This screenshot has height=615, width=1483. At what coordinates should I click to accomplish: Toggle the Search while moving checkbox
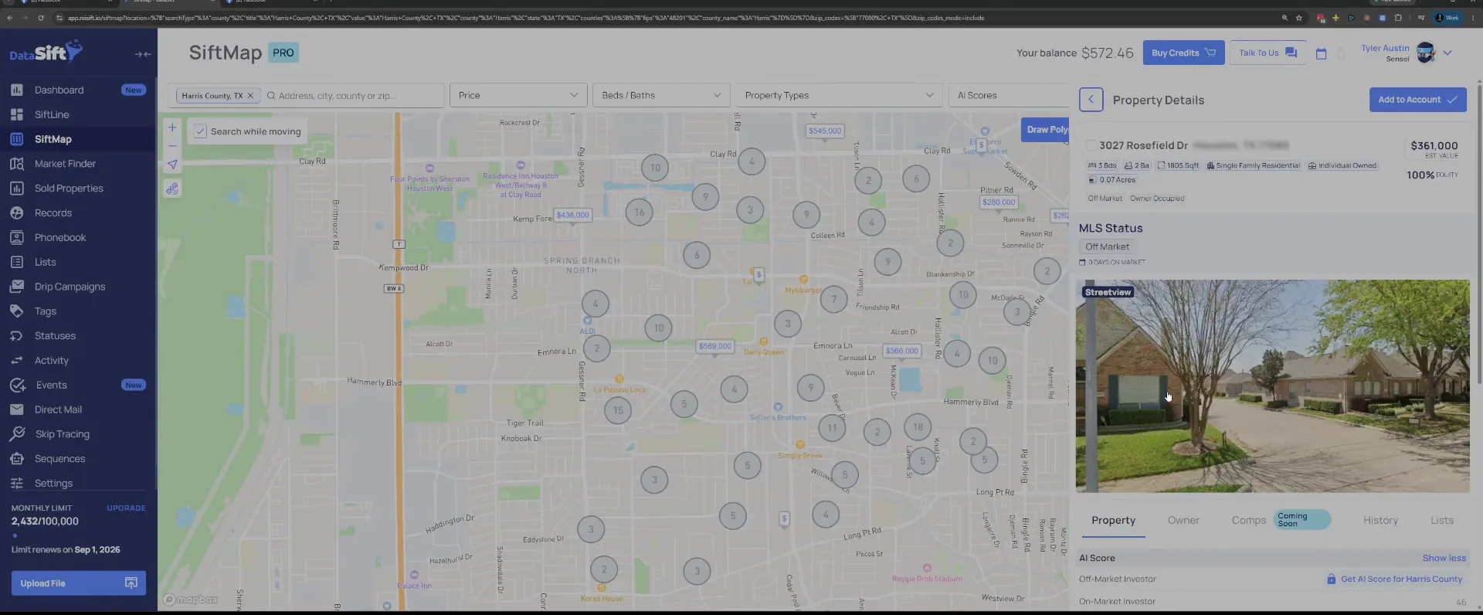pyautogui.click(x=200, y=131)
